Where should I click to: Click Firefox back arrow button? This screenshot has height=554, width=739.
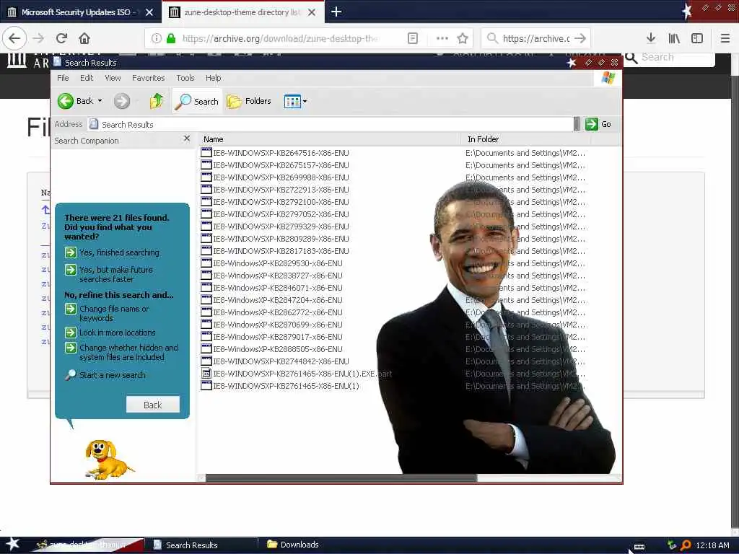coord(14,38)
